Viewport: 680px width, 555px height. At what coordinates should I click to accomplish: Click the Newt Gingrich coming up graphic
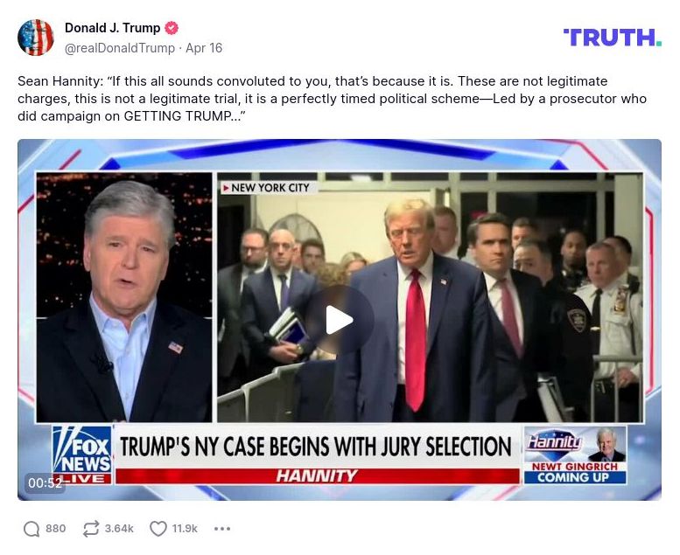[x=575, y=454]
